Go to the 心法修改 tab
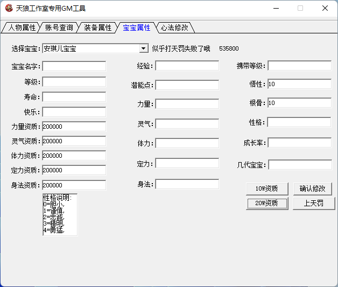The width and height of the screenshot is (338, 287). (x=174, y=27)
